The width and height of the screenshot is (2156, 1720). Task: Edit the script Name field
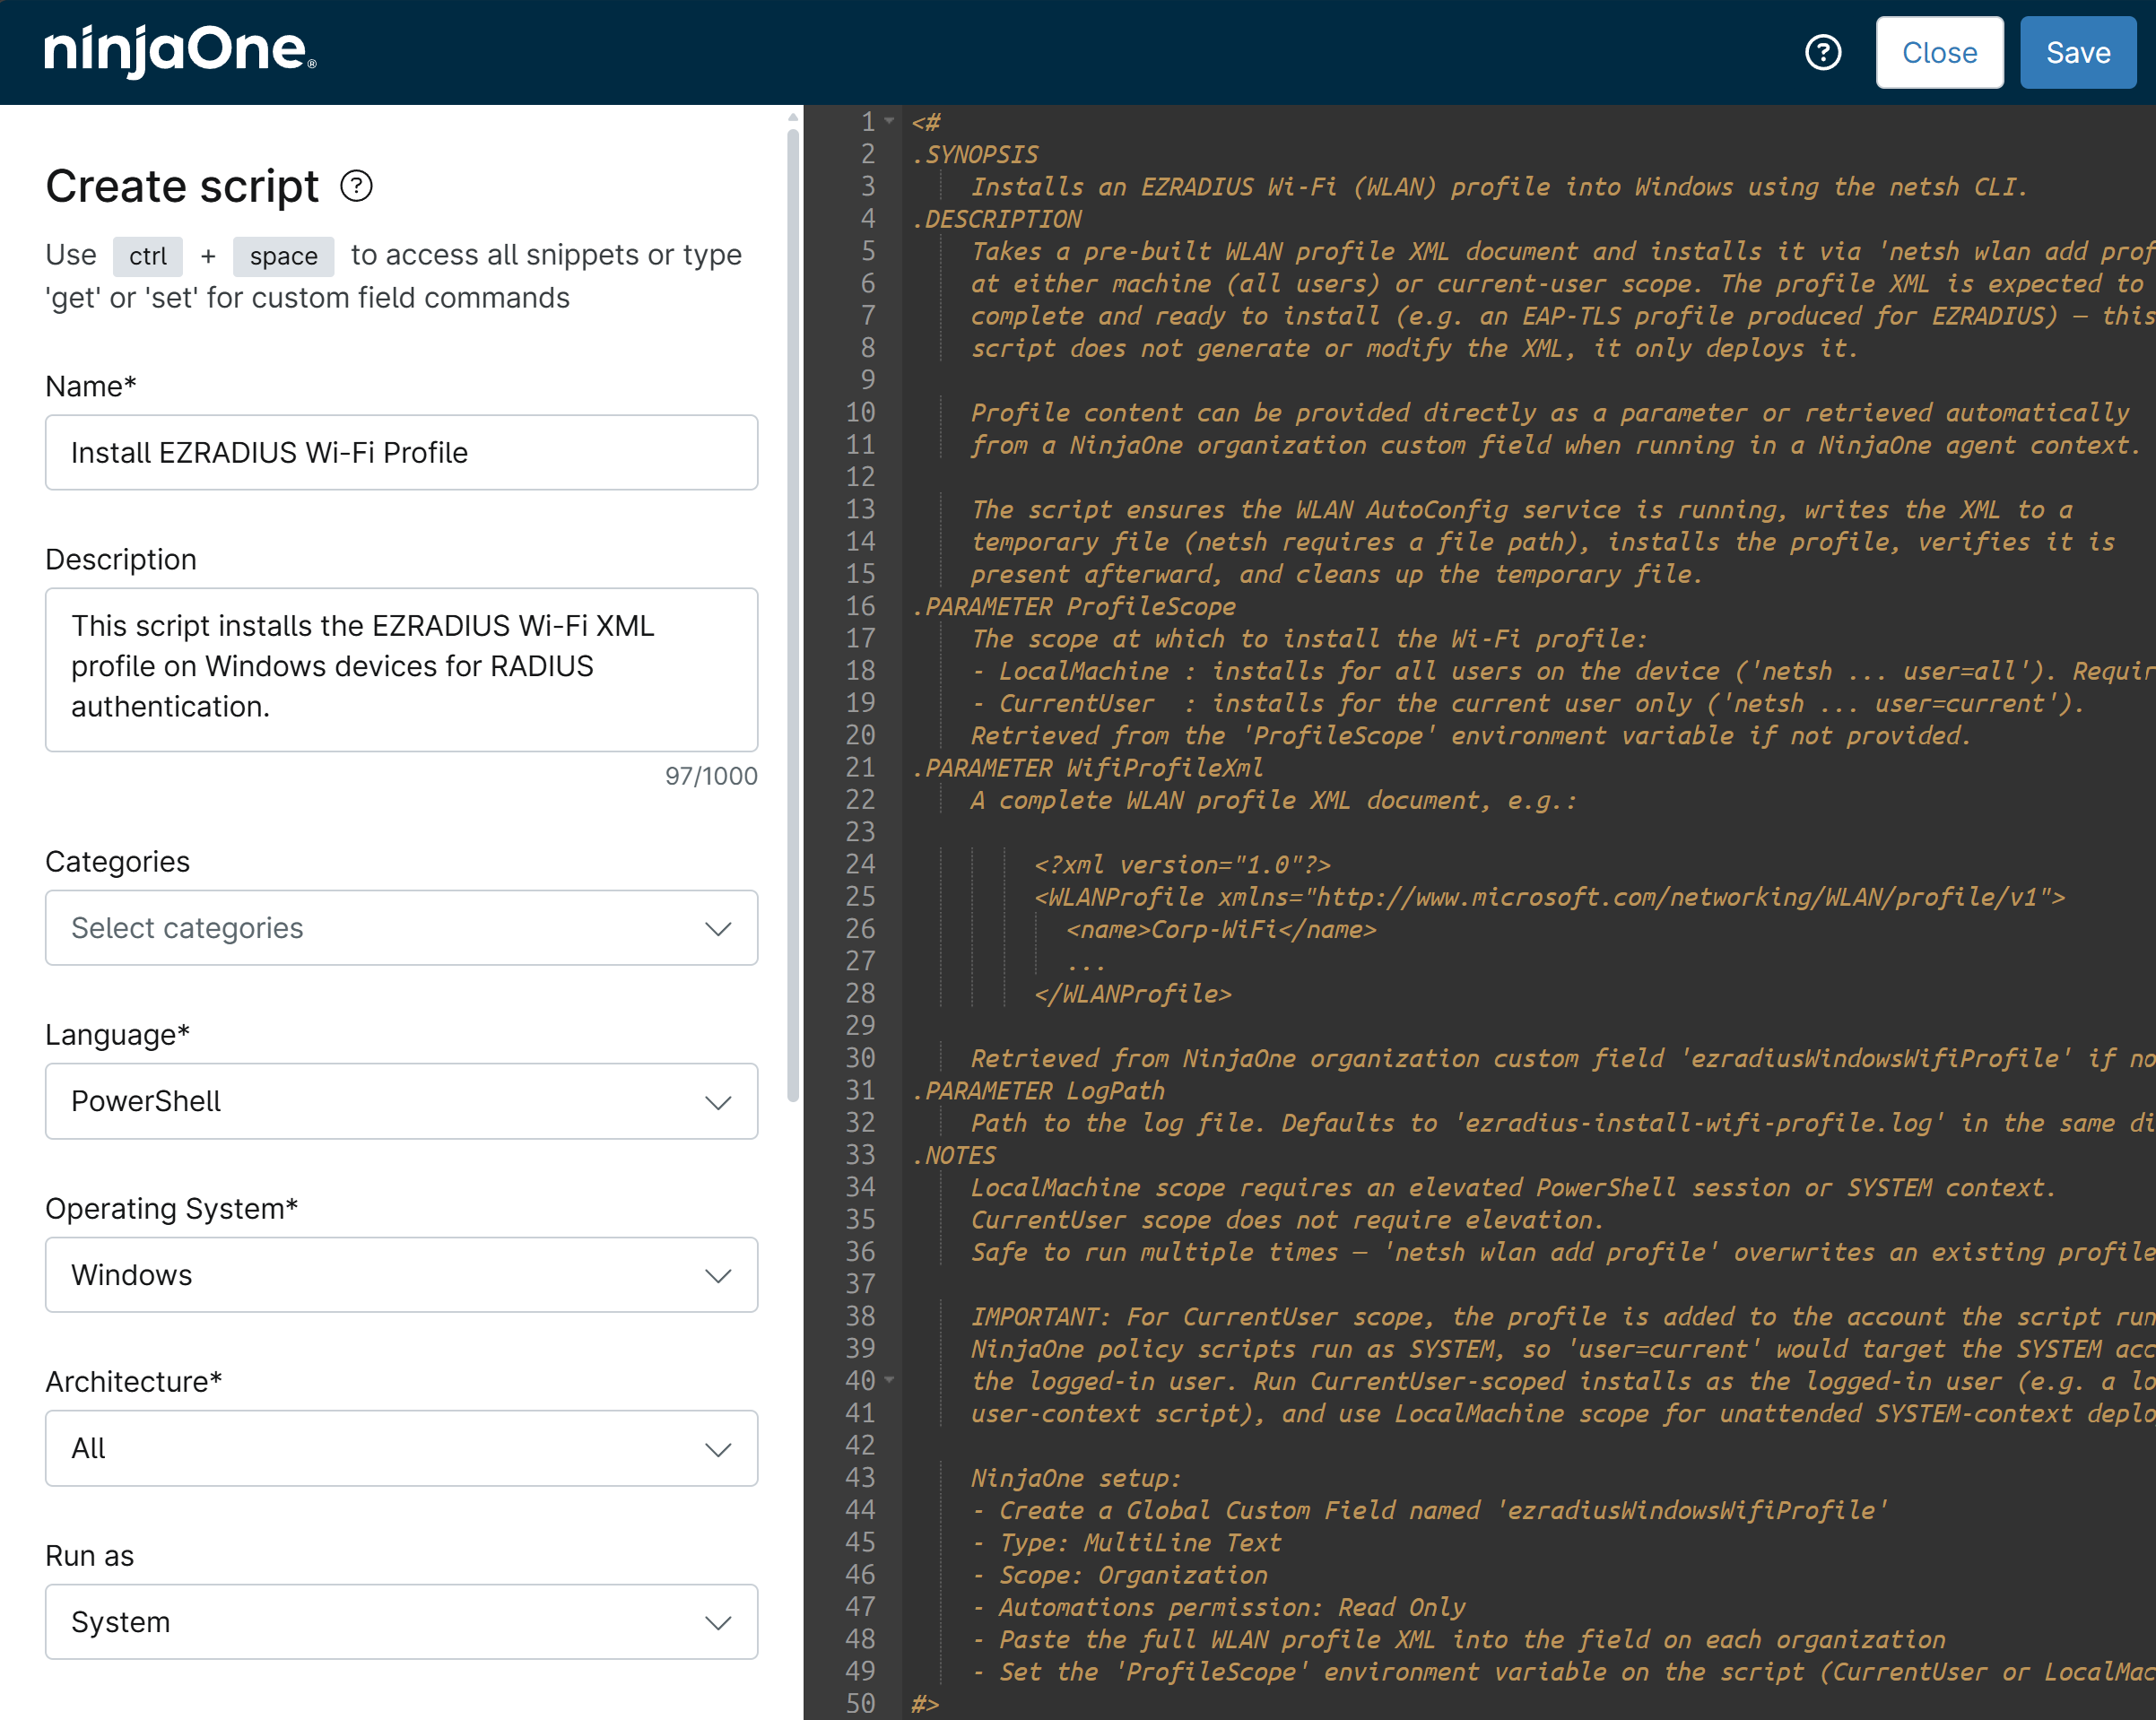(x=402, y=452)
